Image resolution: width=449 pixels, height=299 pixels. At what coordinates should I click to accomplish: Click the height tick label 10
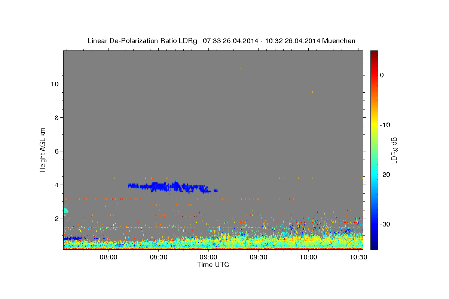55,84
